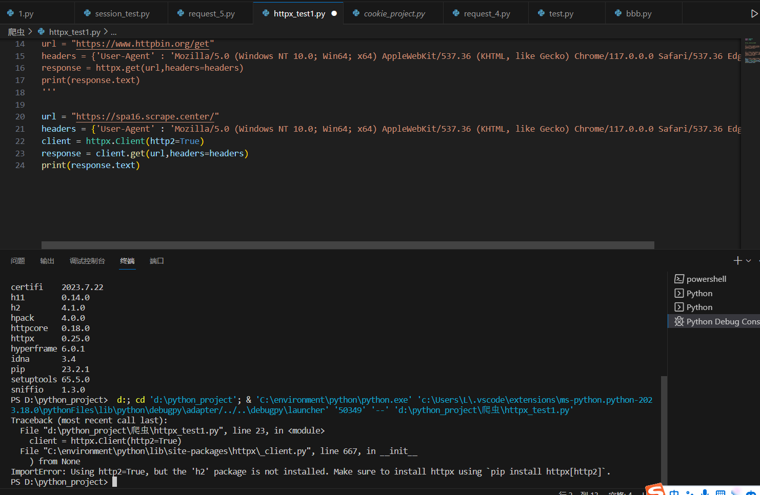
Task: Click the certifi 2023.7.22 row in terminal
Action: (57, 287)
